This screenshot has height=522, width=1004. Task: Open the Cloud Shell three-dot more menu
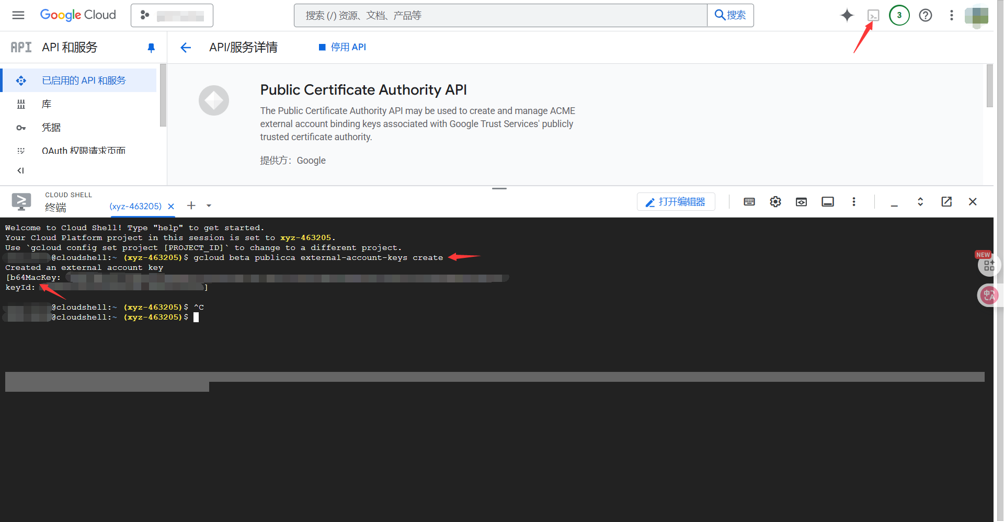[854, 202]
